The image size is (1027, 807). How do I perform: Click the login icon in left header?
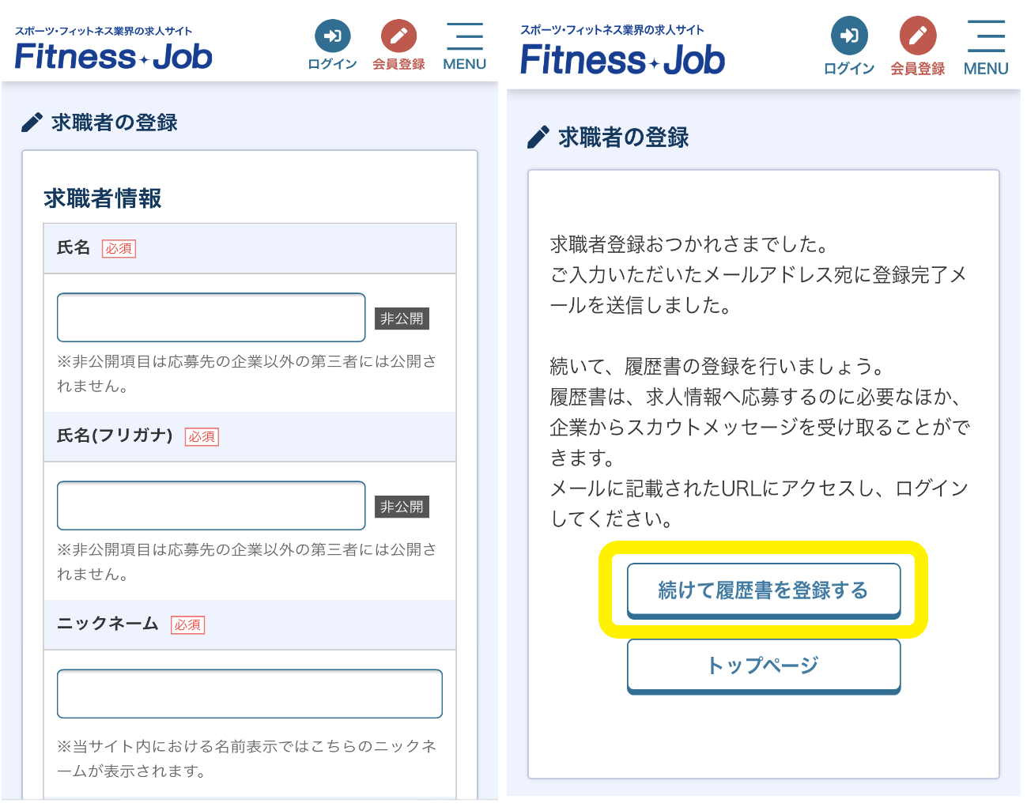tap(332, 36)
